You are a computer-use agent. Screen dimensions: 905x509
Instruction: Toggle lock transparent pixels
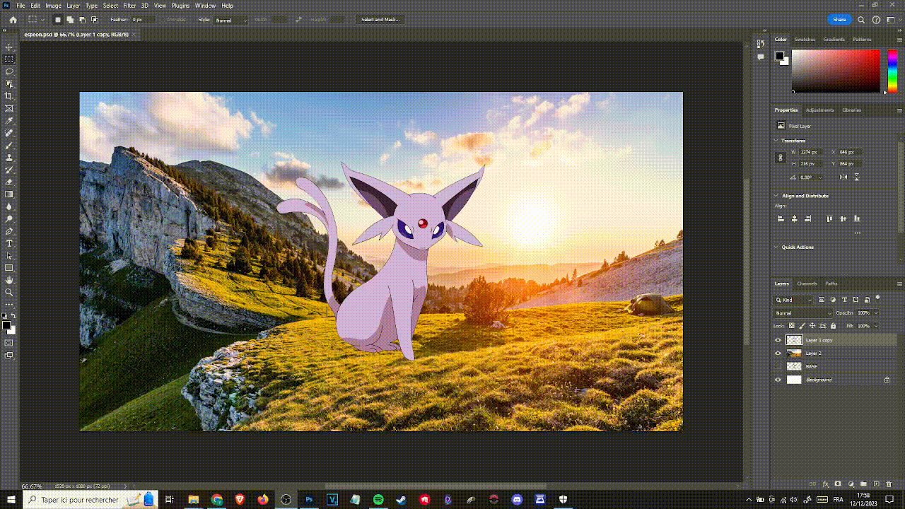tap(792, 326)
